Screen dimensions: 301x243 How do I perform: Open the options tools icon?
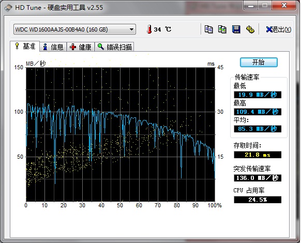[250, 29]
